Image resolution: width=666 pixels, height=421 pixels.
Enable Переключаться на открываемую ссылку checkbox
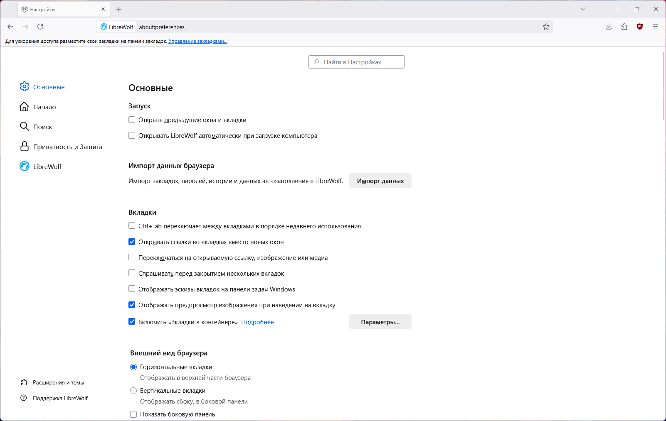(132, 257)
